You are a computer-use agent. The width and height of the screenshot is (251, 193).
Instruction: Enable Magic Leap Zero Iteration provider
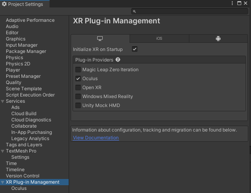[78, 70]
